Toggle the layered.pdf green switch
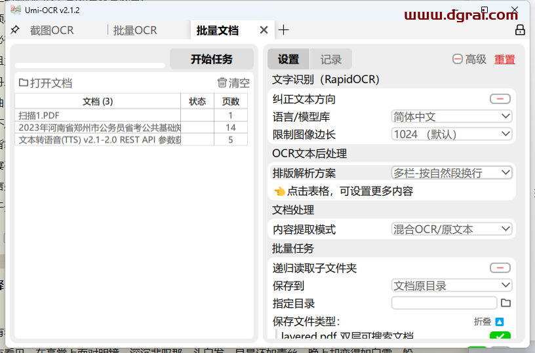535x353 pixels. tap(500, 335)
